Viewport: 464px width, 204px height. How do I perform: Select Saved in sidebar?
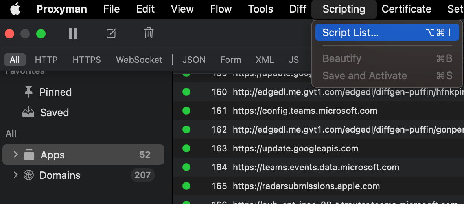coord(54,113)
